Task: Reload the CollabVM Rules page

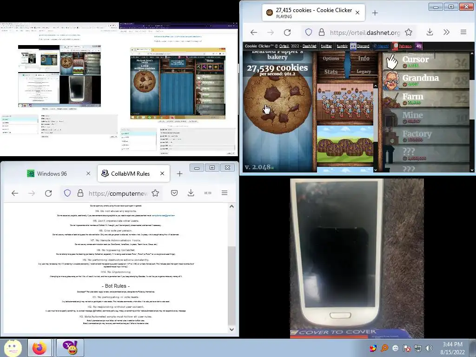Action: [x=48, y=193]
